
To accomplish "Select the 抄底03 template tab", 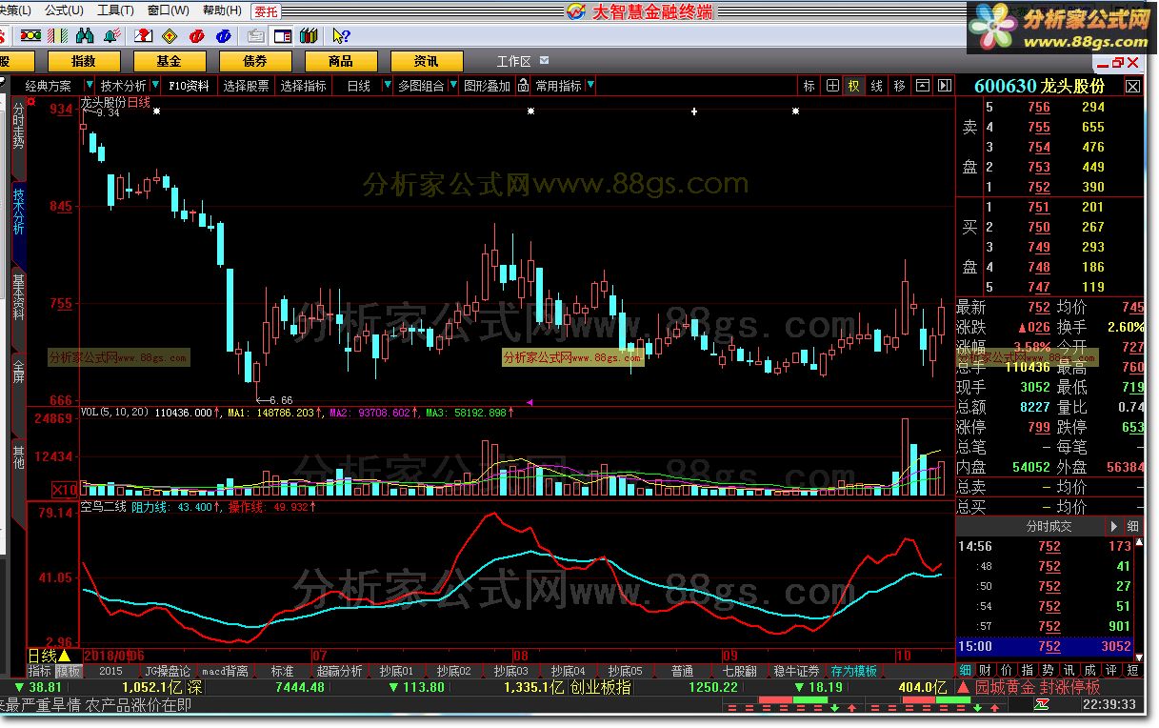I will pos(510,671).
